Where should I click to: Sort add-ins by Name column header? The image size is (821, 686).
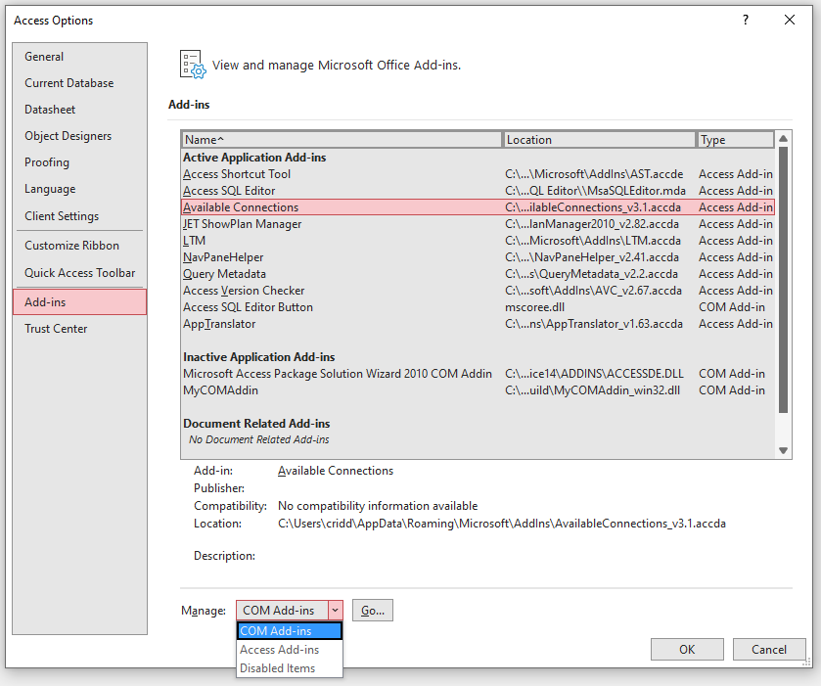tap(342, 140)
